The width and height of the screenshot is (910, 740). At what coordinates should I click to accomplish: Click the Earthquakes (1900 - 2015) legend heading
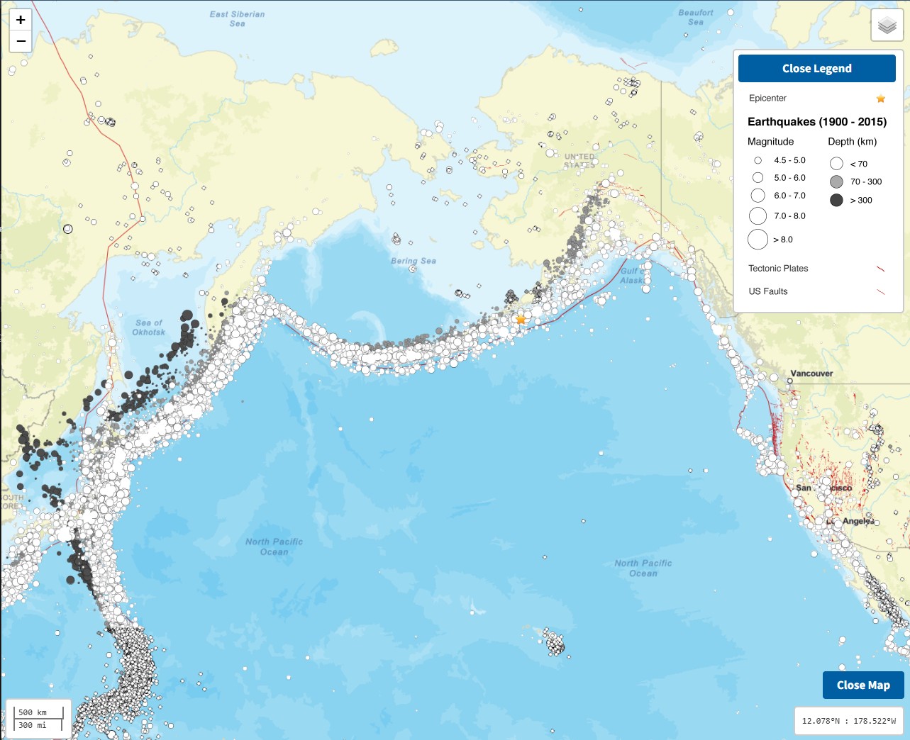816,122
